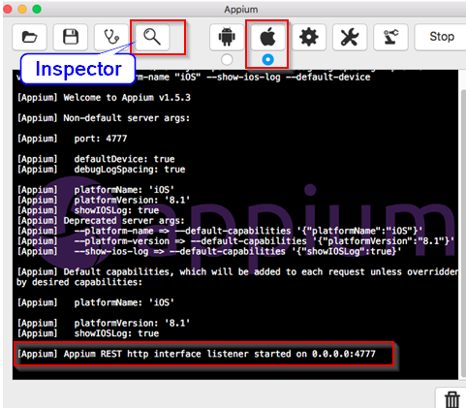This screenshot has width=466, height=408.
Task: Clear the log with trash icon
Action: tap(452, 399)
